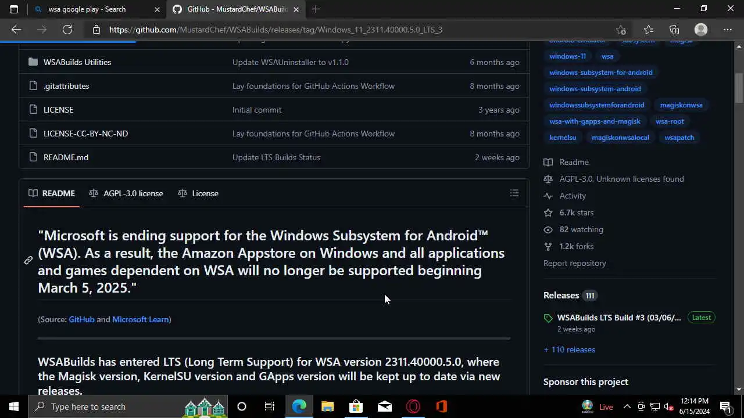Open LICENSE-CC-BY-NC-ND file
The width and height of the screenshot is (744, 418).
coord(85,134)
